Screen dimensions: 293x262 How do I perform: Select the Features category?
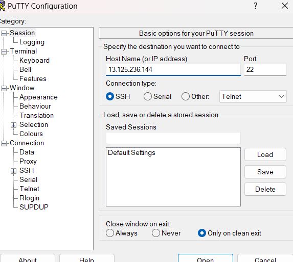pos(33,78)
